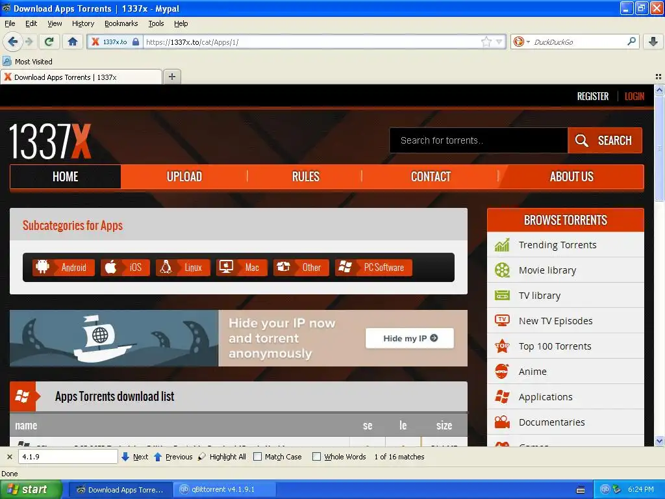Enable the Match Case checkbox
Screen dimensions: 665x499
coord(257,457)
